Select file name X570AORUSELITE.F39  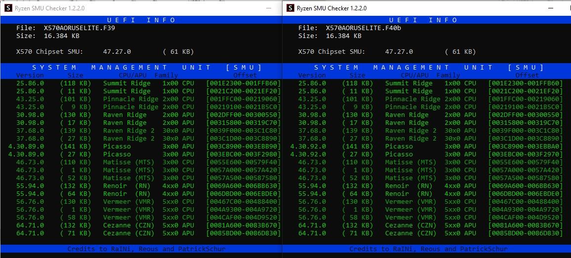pos(80,28)
